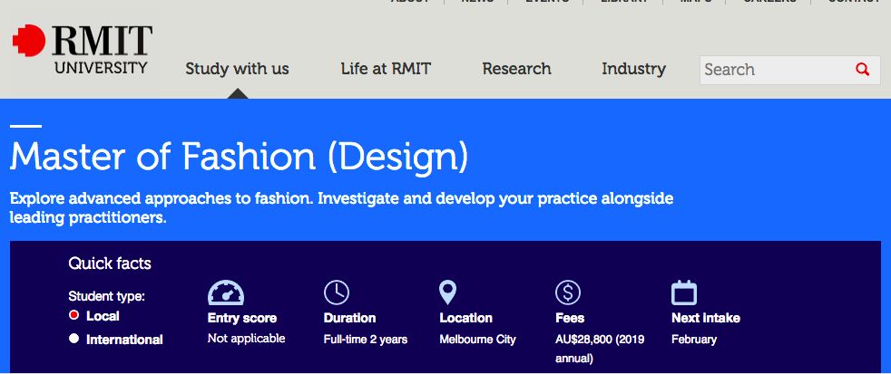Click the 'Duration' label
Screen dimensions: 891x374
click(x=349, y=318)
